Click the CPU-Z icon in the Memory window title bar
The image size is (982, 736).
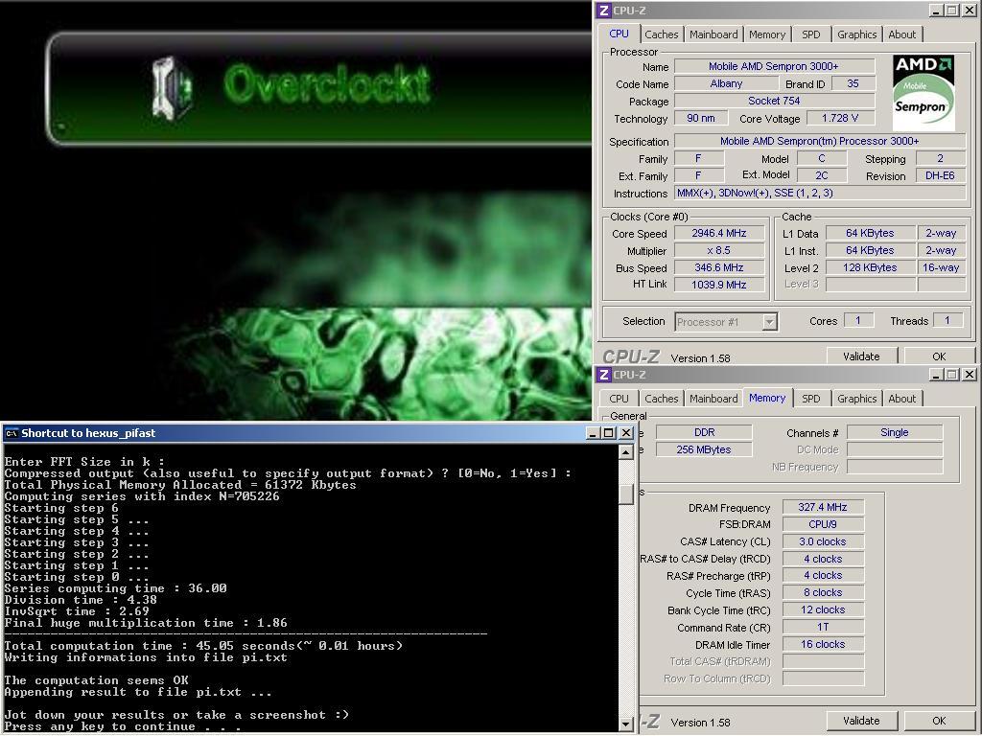(x=604, y=375)
